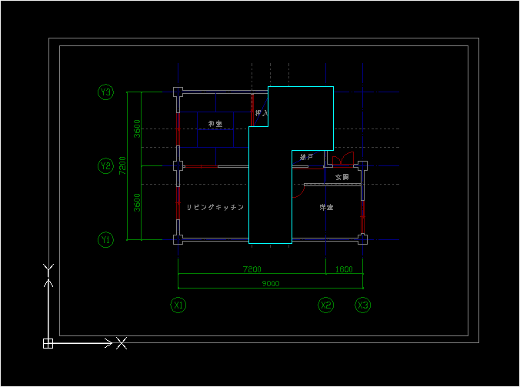Select the red double door swing symbol

pyautogui.click(x=343, y=158)
